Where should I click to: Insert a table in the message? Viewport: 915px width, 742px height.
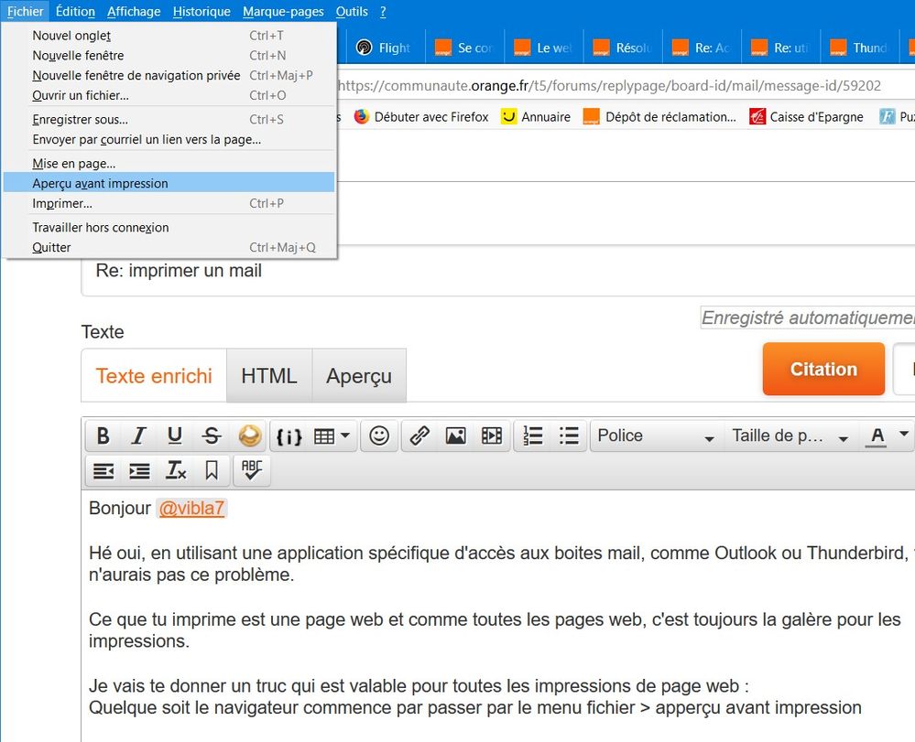[x=324, y=436]
